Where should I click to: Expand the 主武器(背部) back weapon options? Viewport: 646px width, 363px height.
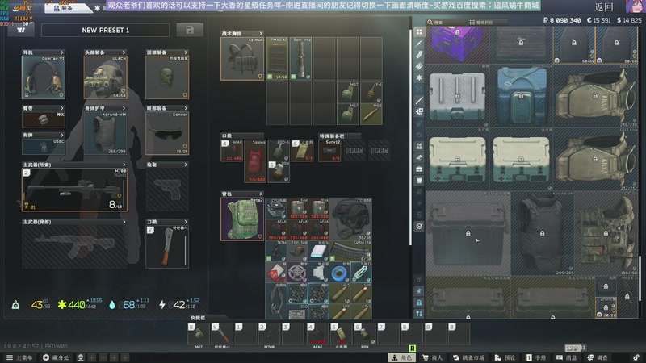coord(124,222)
